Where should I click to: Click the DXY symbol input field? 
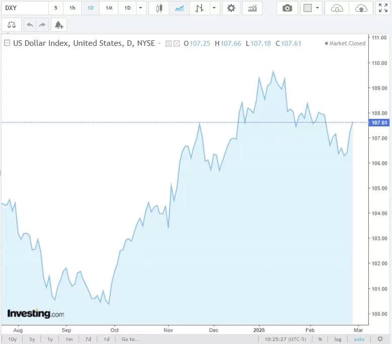[x=24, y=8]
